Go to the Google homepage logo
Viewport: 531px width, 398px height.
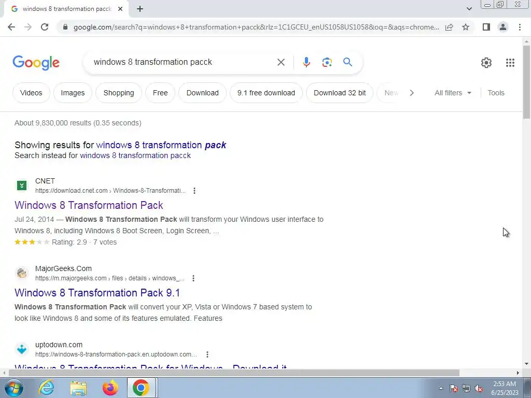point(36,63)
